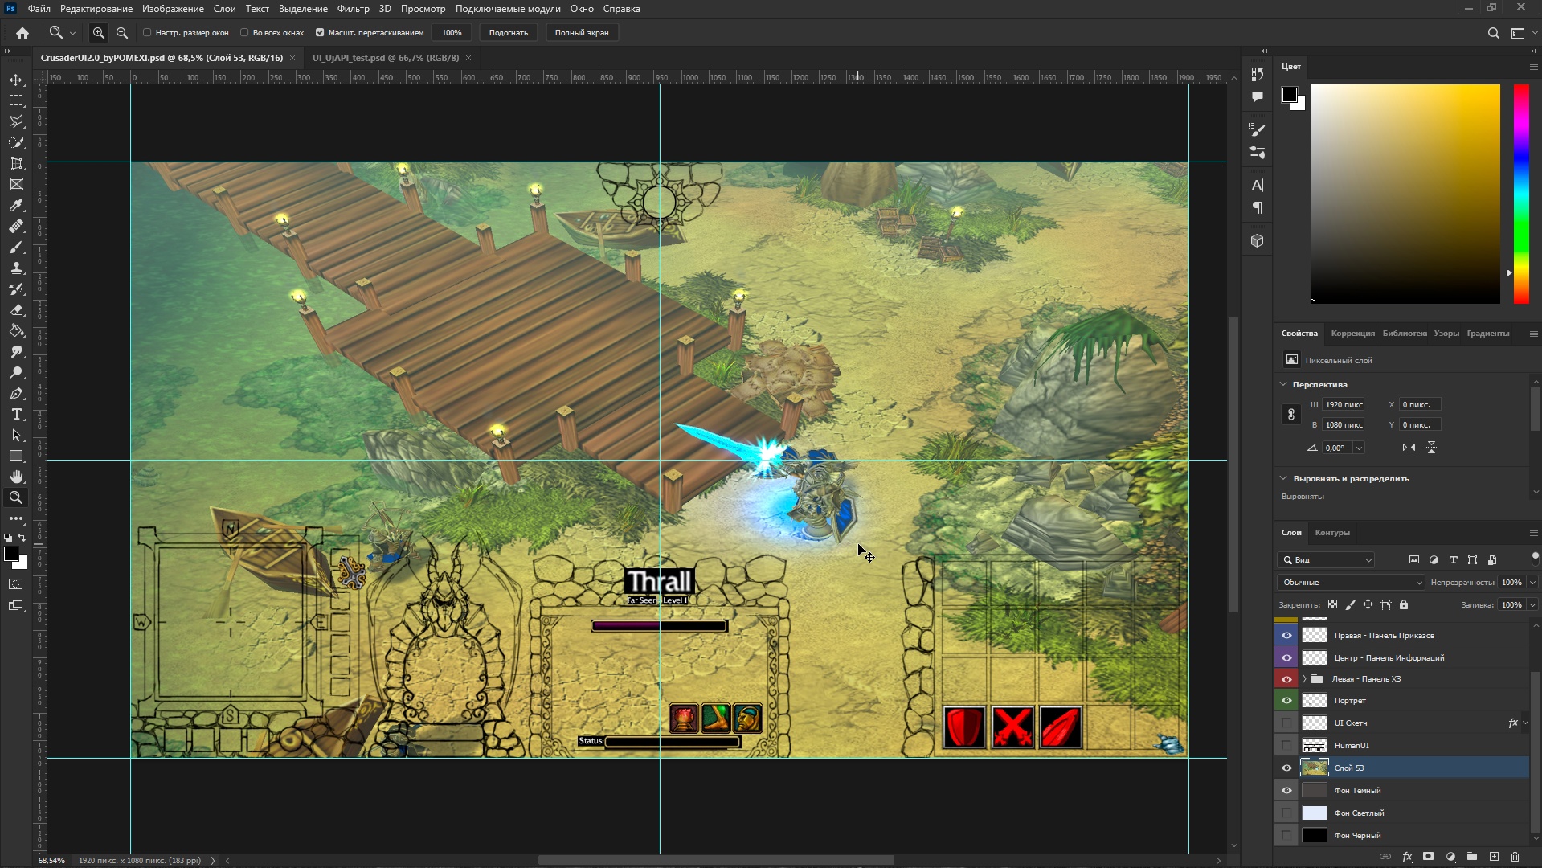The image size is (1542, 868).
Task: Click the '100%' zoom button
Action: point(452,33)
